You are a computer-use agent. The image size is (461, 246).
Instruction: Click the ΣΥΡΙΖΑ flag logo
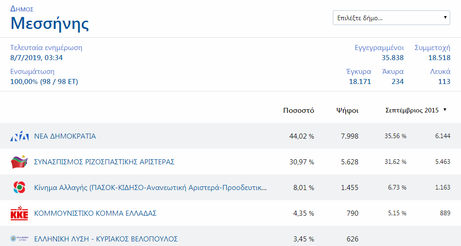pos(19,162)
